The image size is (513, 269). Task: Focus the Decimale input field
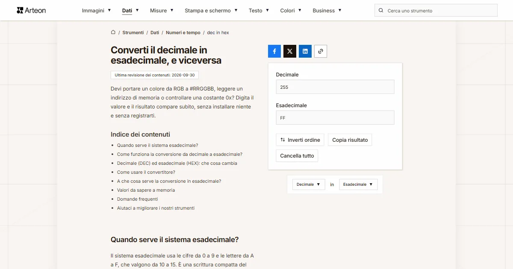coord(335,87)
